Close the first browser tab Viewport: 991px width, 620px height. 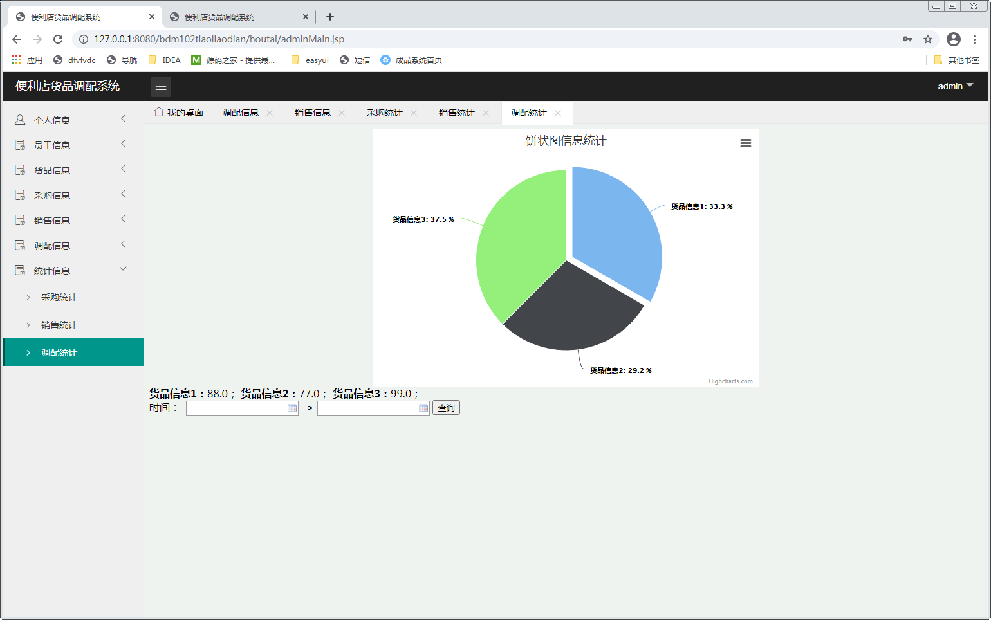point(152,17)
